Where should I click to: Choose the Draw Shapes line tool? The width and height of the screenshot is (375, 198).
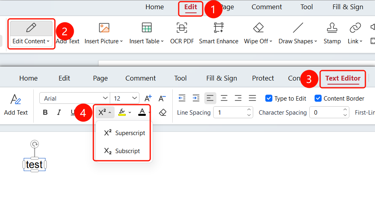pyautogui.click(x=298, y=28)
